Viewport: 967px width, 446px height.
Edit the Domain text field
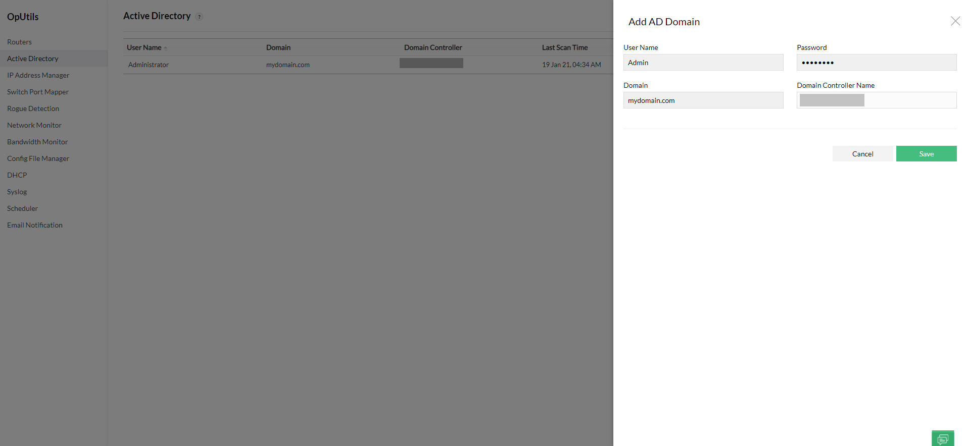703,100
